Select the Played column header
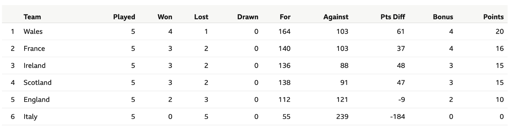This screenshot has height=126, width=511. coord(124,17)
